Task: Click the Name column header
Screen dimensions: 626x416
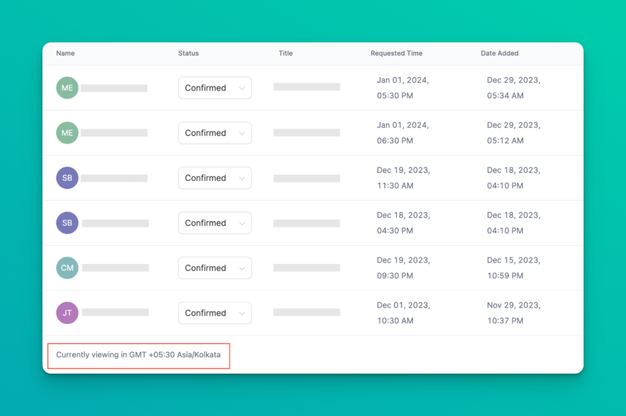Action: pos(65,53)
